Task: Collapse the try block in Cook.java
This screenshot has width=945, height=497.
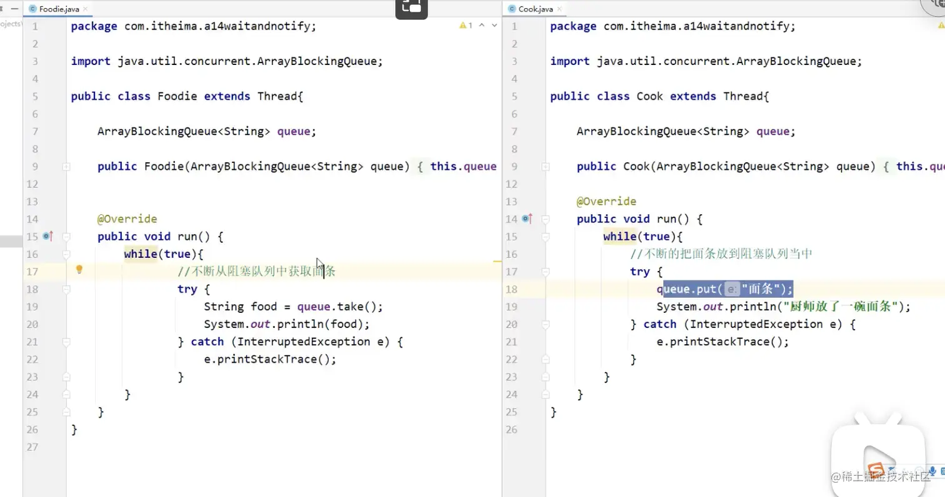Action: [x=546, y=272]
